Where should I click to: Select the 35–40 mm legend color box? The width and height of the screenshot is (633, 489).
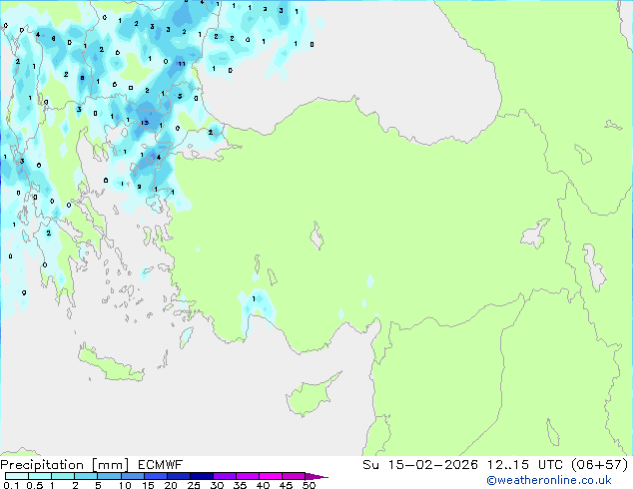(x=248, y=476)
